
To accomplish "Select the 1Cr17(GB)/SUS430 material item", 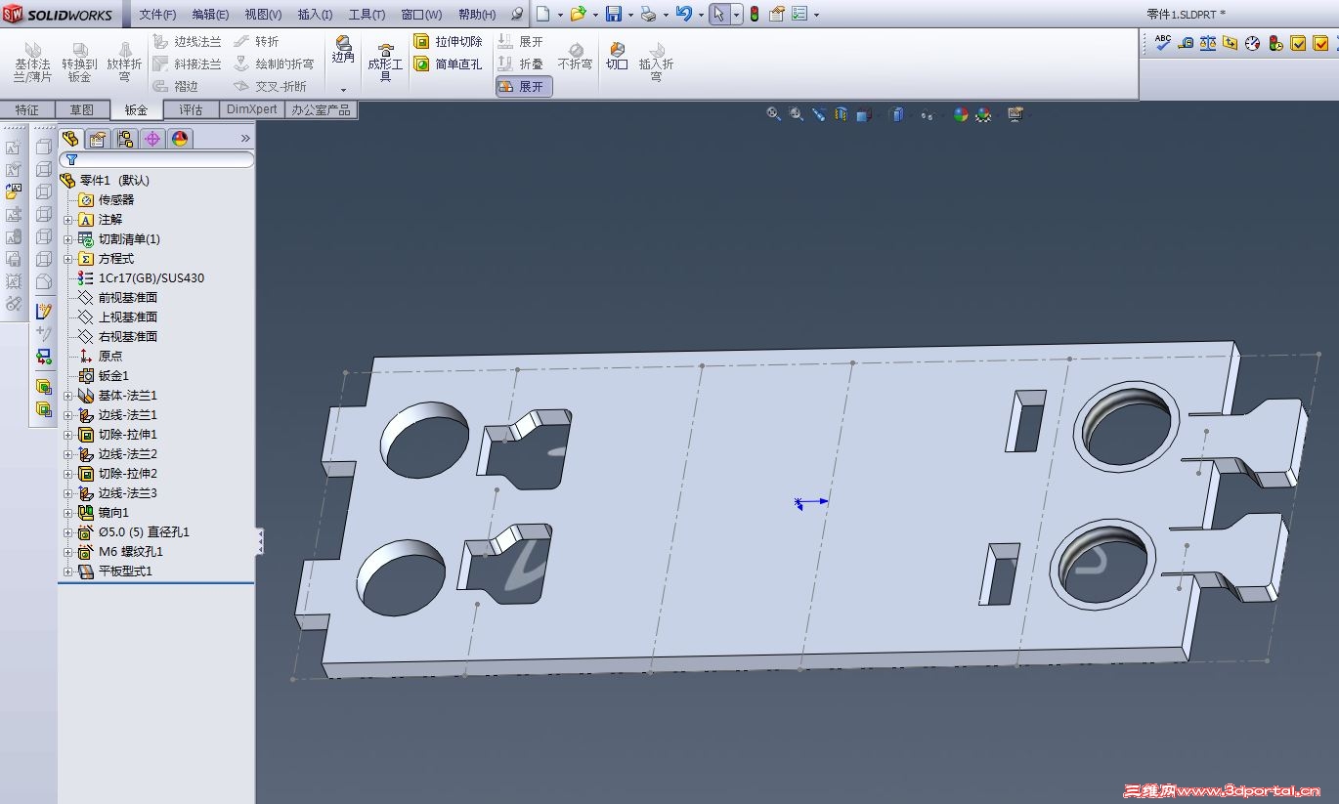I will click(x=141, y=278).
